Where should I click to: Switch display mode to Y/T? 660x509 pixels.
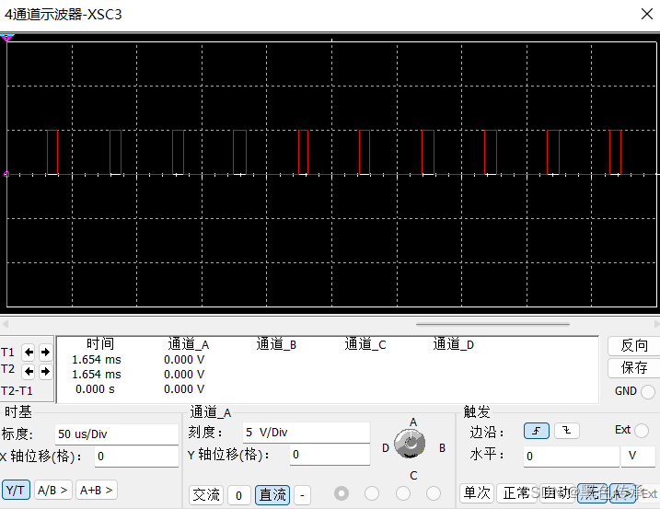pos(16,490)
